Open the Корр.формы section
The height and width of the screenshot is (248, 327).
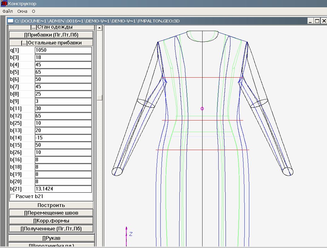tap(51, 221)
